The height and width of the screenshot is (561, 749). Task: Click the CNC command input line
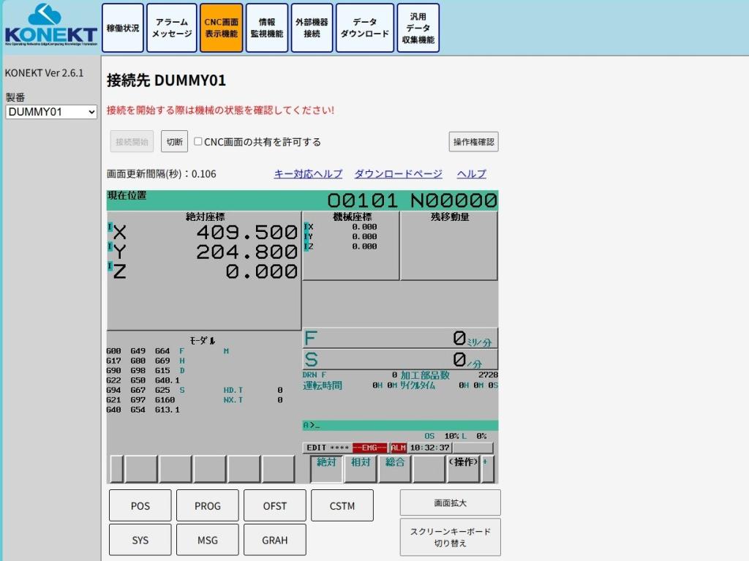(x=400, y=425)
